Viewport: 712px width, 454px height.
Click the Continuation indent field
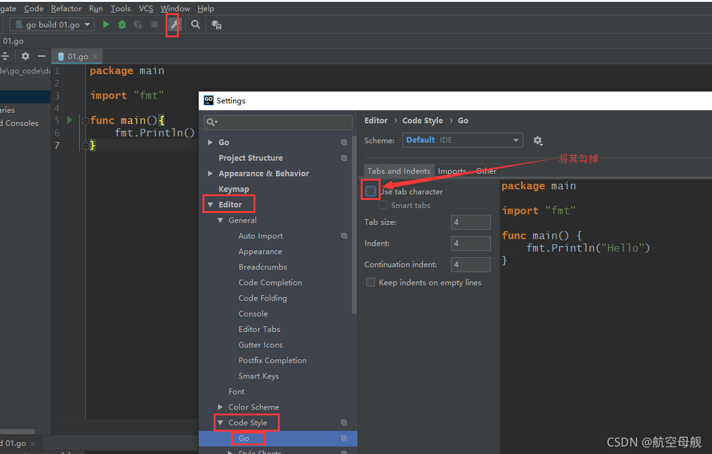pos(470,264)
